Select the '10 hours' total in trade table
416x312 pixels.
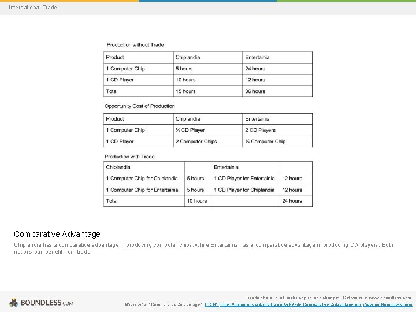(x=198, y=201)
